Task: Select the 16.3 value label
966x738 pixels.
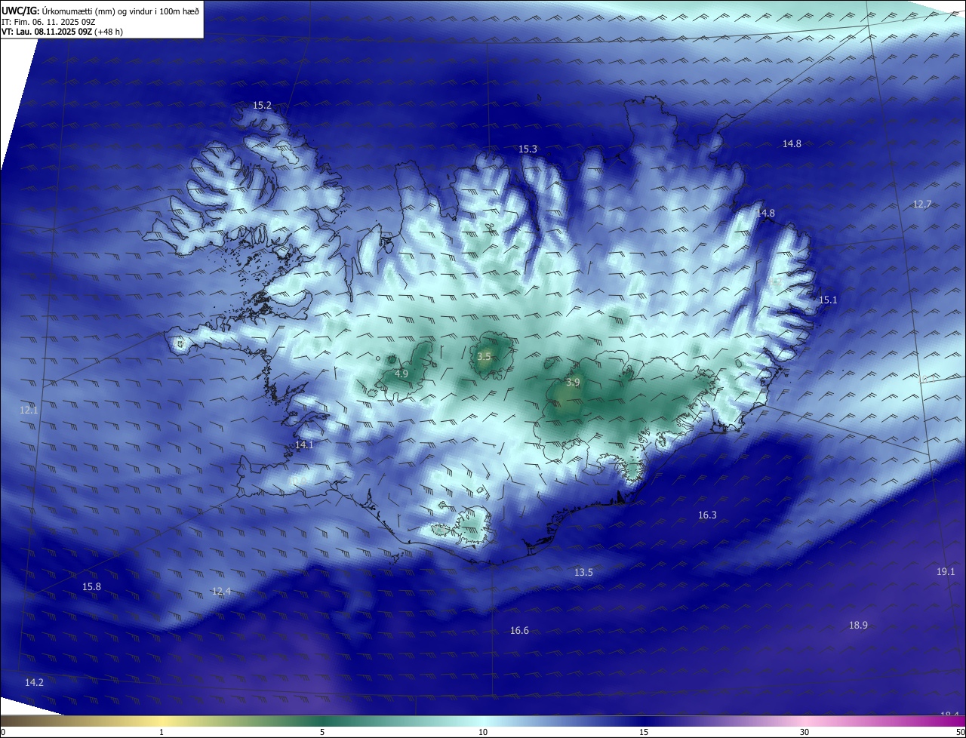Action: click(x=707, y=515)
